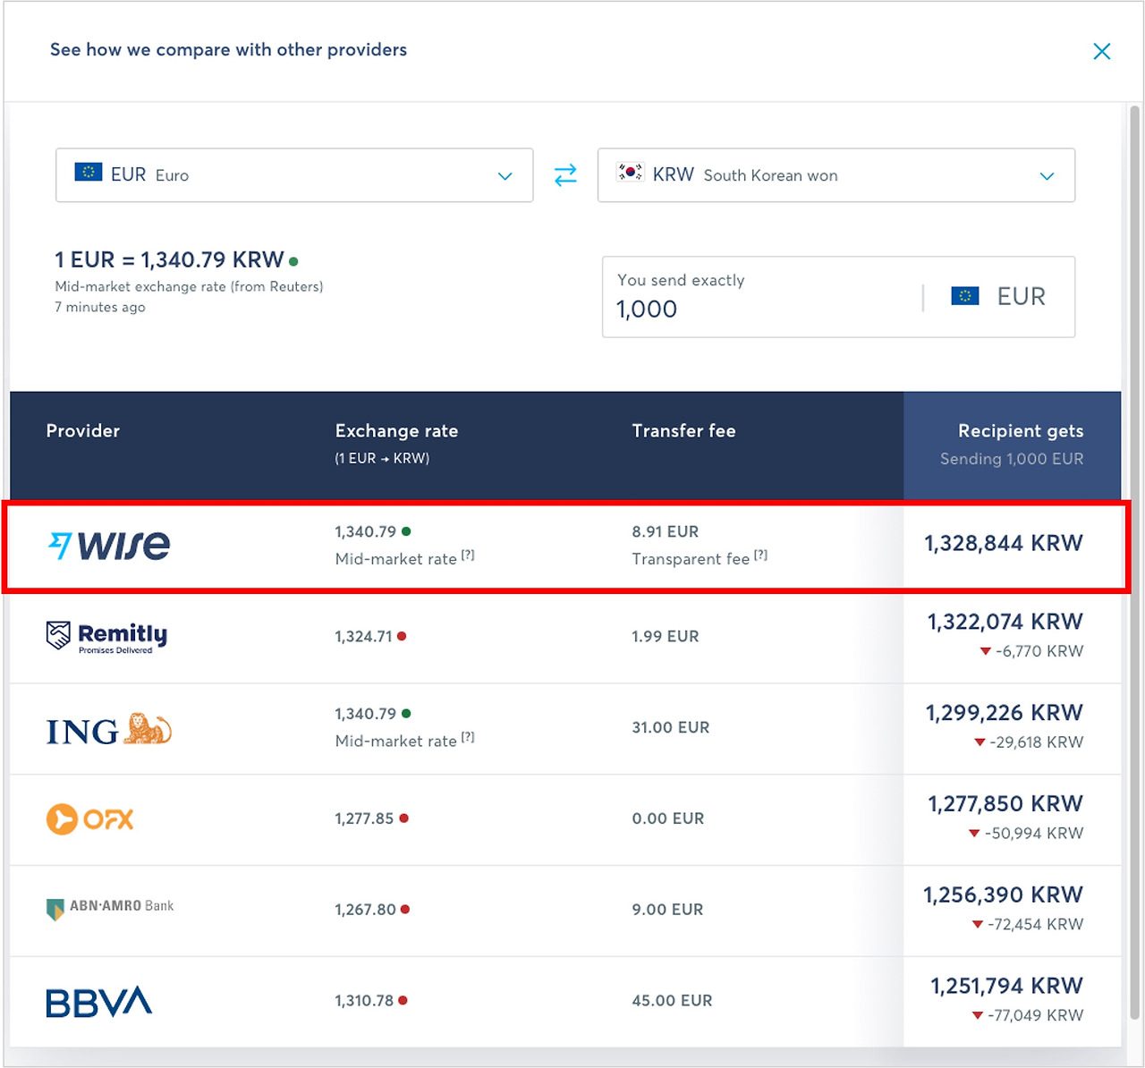Click the ABN AMRO Bank logo
Image resolution: width=1145 pixels, height=1068 pixels.
110,908
